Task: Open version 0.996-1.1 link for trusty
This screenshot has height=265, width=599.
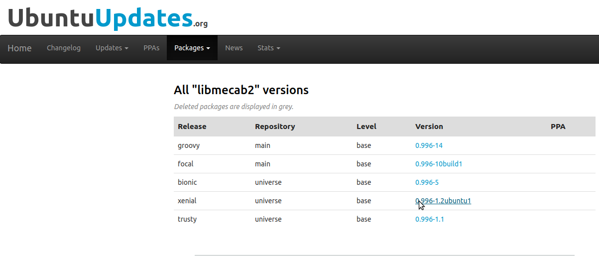Action: point(430,219)
